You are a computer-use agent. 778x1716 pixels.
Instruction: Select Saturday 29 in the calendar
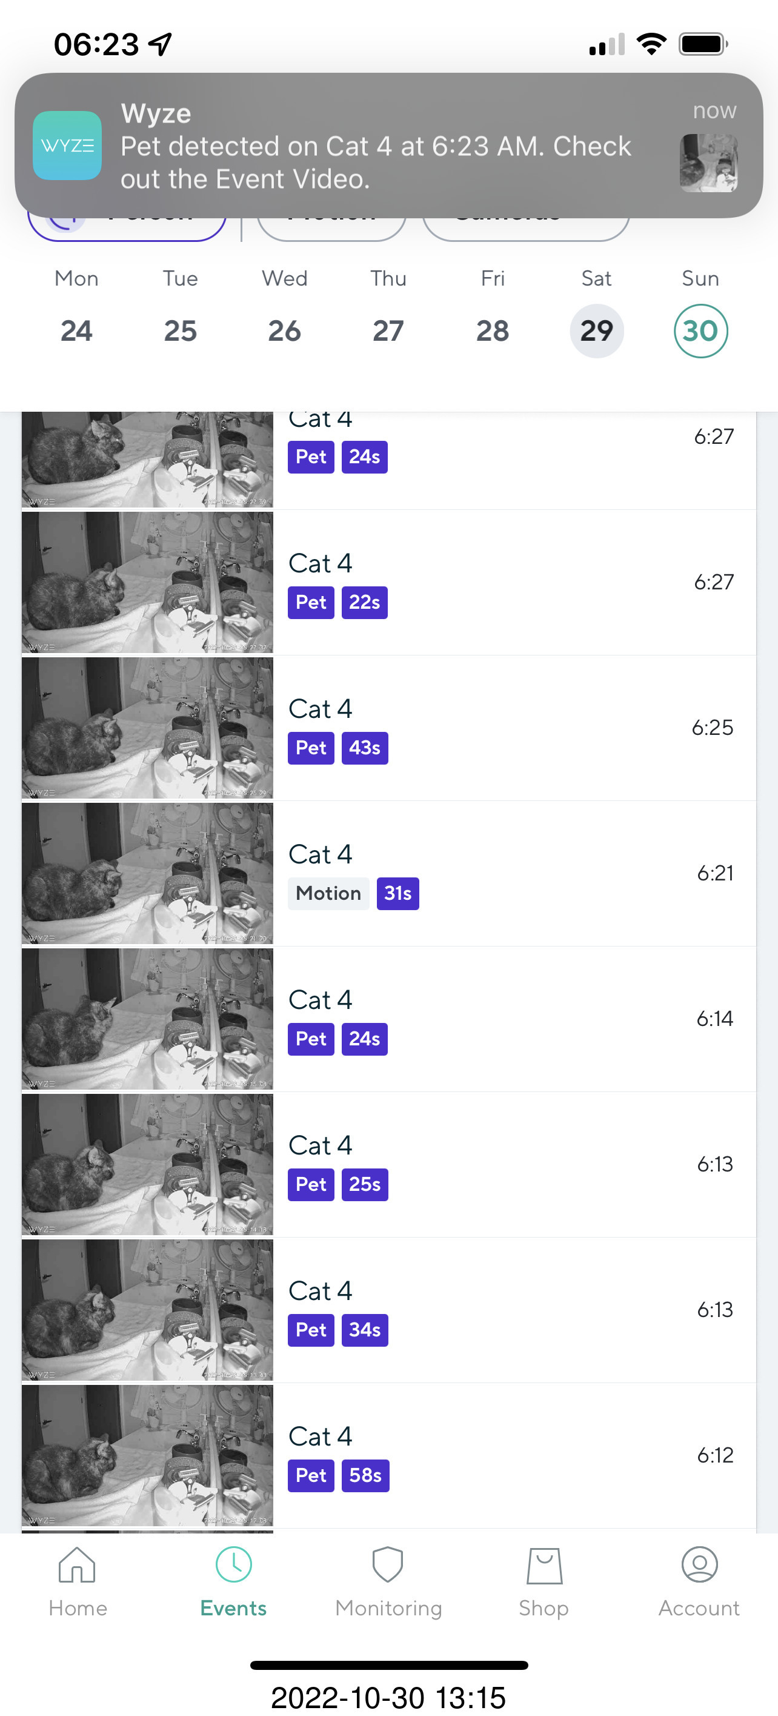click(596, 331)
